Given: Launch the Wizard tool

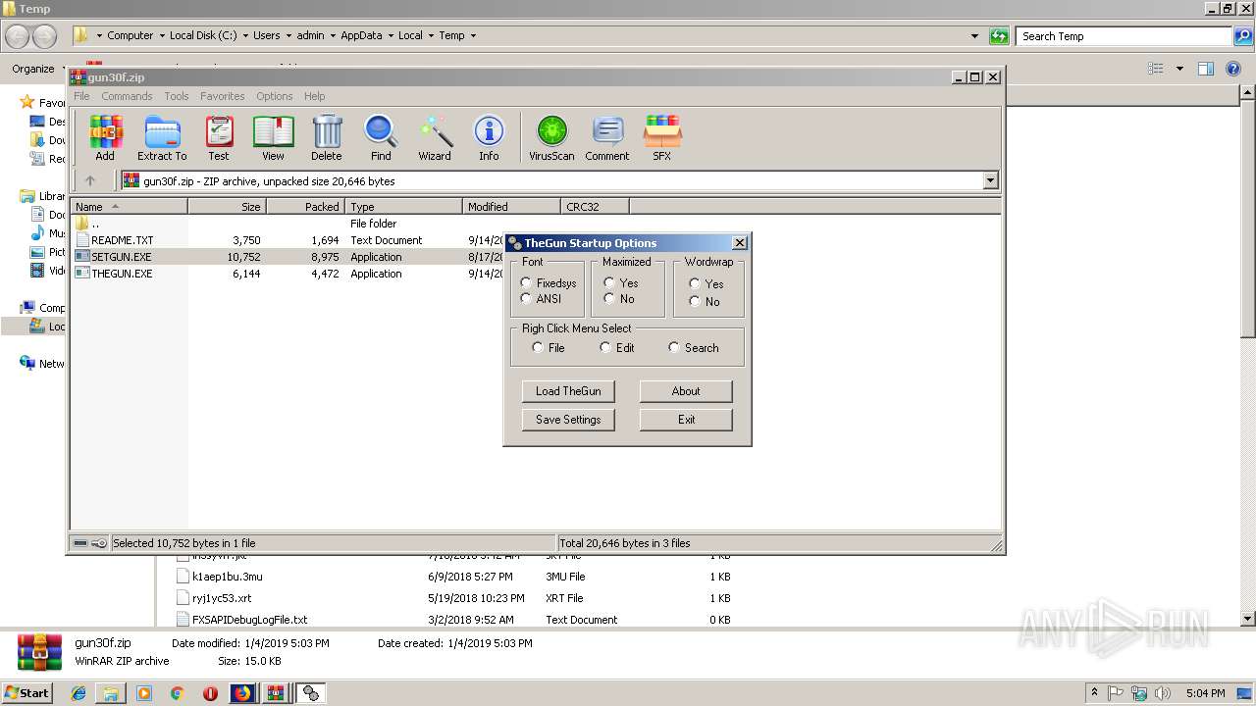Looking at the screenshot, I should (x=435, y=137).
